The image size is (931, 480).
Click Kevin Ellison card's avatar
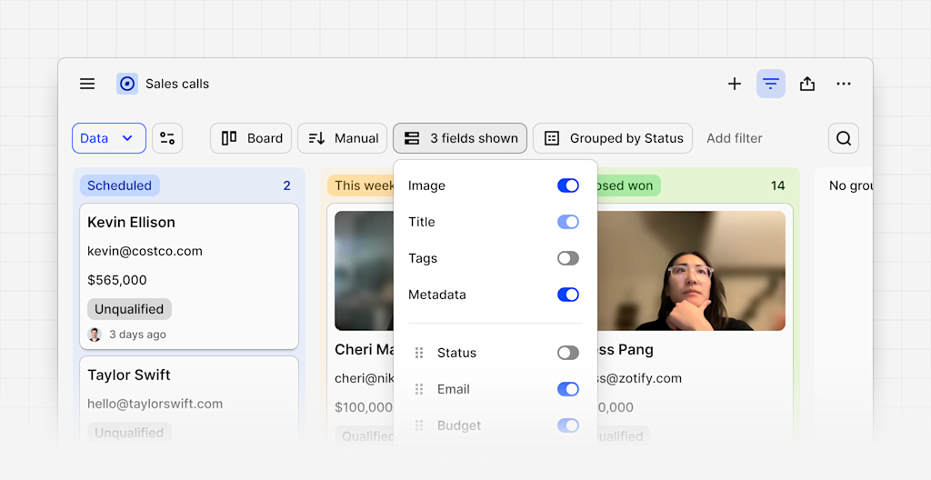click(95, 335)
